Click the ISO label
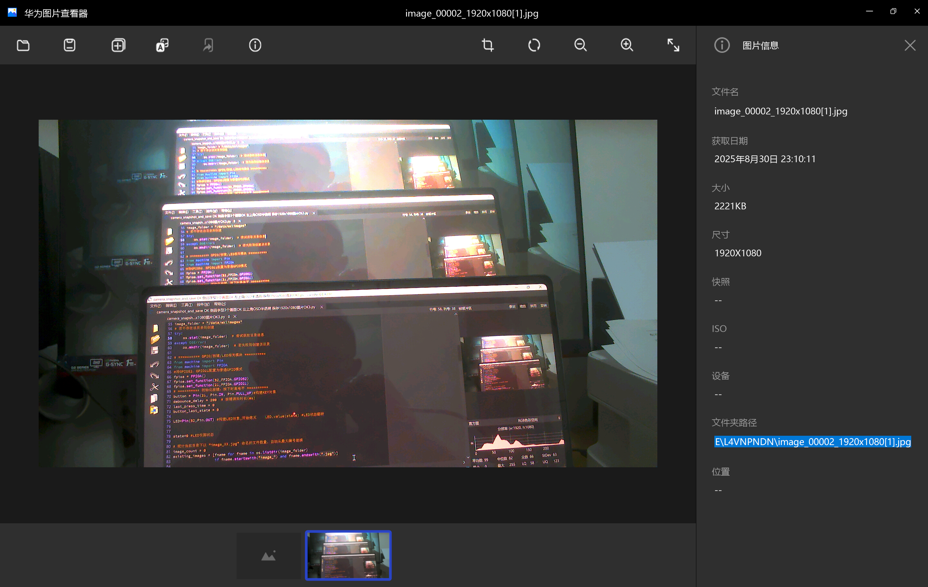Viewport: 928px width, 587px height. pyautogui.click(x=719, y=328)
